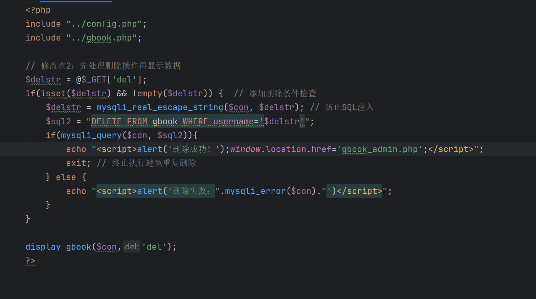The image size is (536, 299).
Task: Click the "../gbook.php" include string
Action: coord(102,38)
